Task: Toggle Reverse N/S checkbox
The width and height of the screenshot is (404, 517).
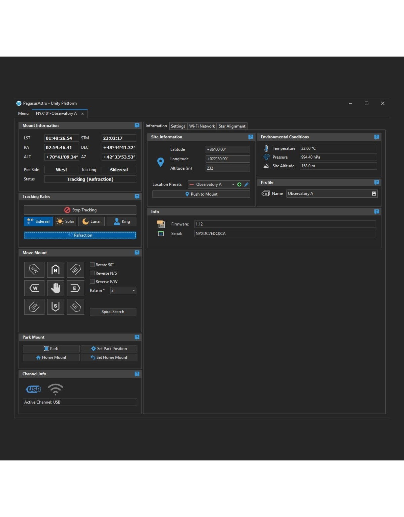Action: [x=92, y=273]
